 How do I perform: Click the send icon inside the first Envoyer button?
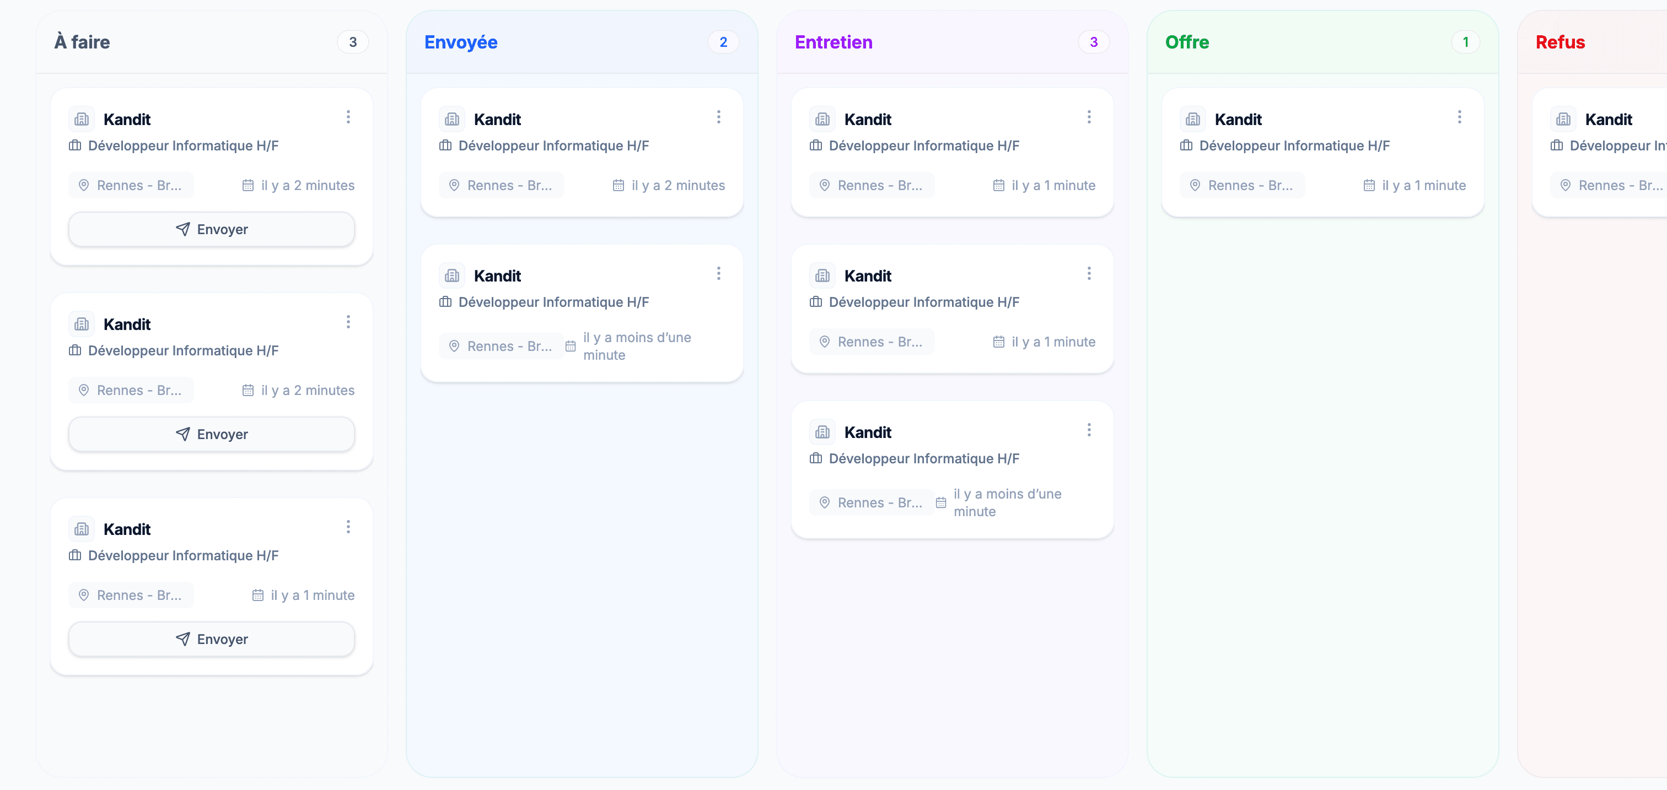coord(183,229)
